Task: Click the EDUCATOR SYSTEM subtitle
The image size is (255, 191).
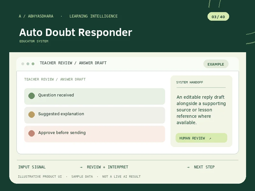Action: pyautogui.click(x=34, y=41)
